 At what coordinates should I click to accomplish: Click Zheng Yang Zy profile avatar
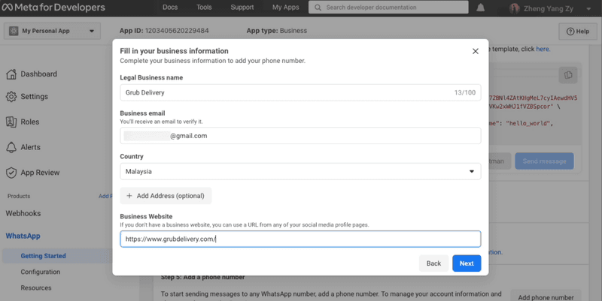514,8
